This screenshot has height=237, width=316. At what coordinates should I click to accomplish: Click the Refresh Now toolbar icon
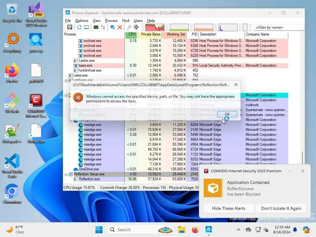click(x=79, y=27)
